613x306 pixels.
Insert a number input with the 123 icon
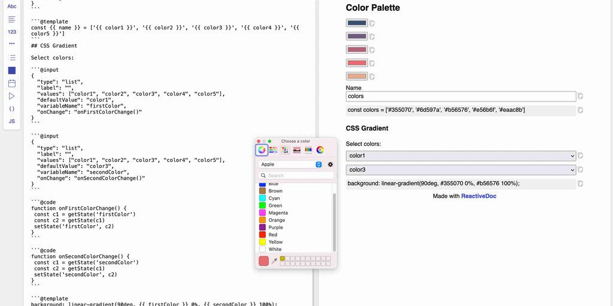tap(12, 32)
